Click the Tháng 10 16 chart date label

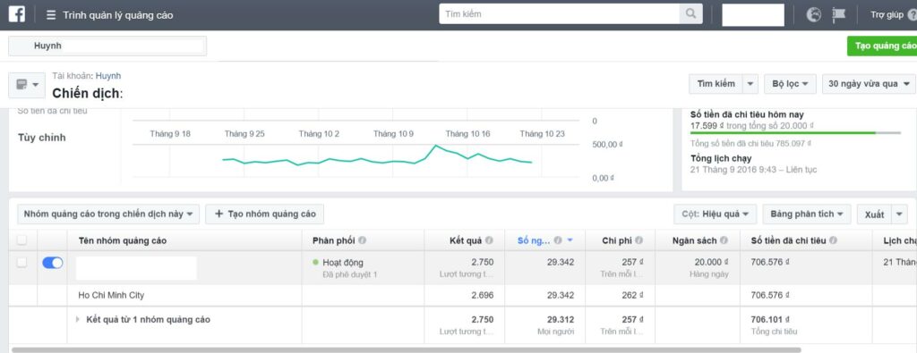point(467,134)
